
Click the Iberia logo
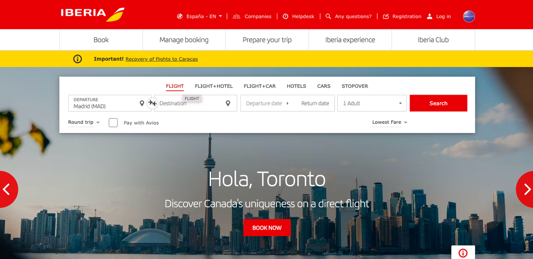click(x=93, y=14)
